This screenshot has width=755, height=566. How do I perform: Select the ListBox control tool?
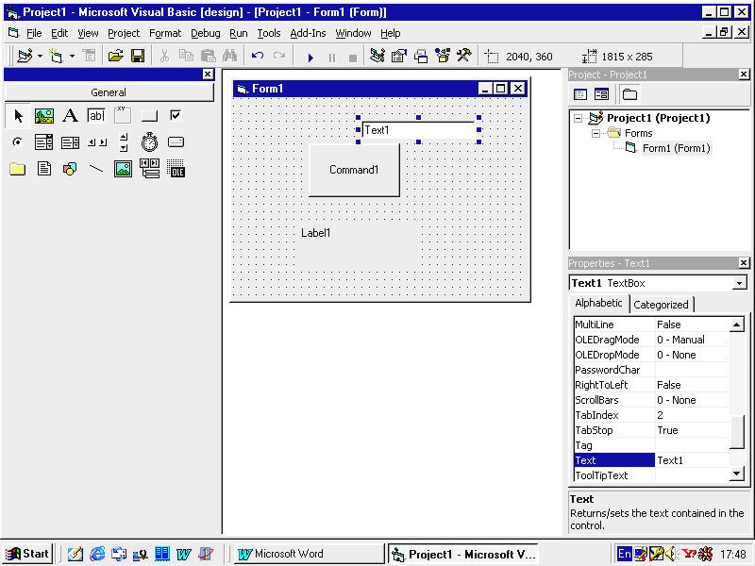click(70, 142)
